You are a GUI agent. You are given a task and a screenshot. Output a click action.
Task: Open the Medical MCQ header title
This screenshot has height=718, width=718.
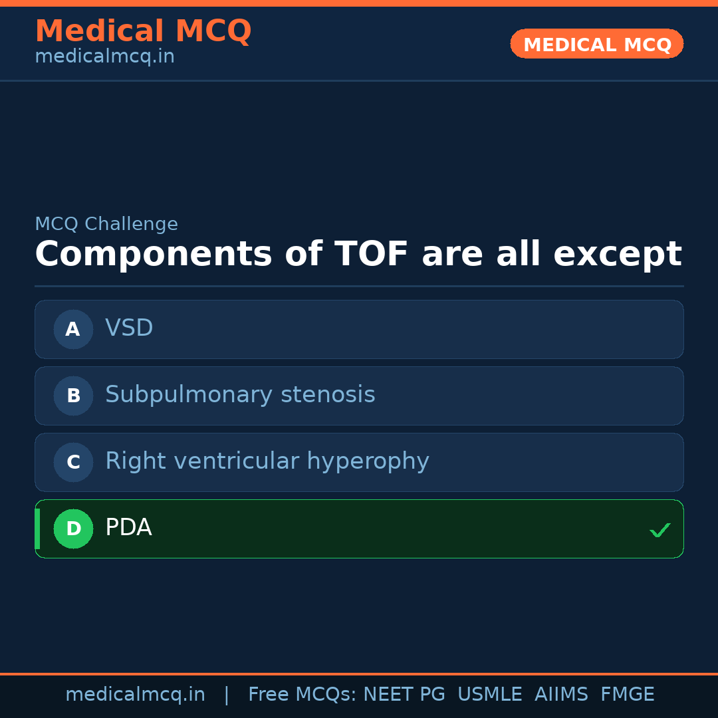click(143, 31)
